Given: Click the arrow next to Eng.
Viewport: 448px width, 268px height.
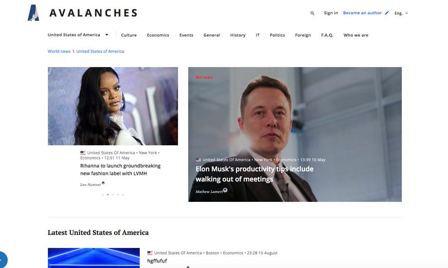Looking at the screenshot, I should coord(407,13).
